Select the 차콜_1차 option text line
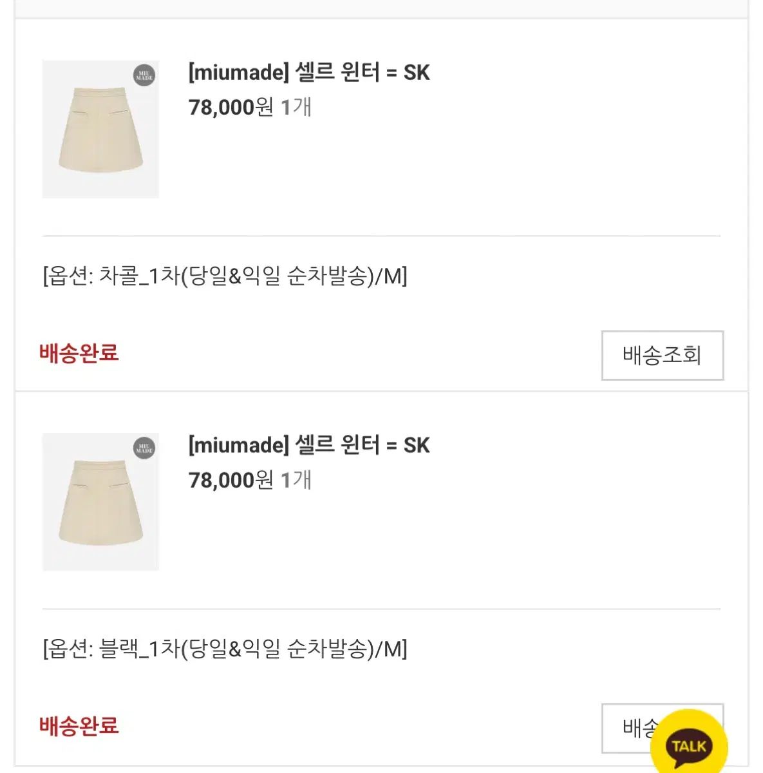This screenshot has height=773, width=763. point(225,276)
